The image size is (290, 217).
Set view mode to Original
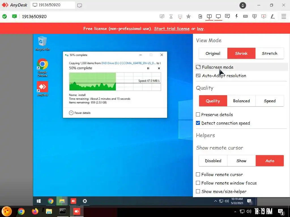point(213,53)
